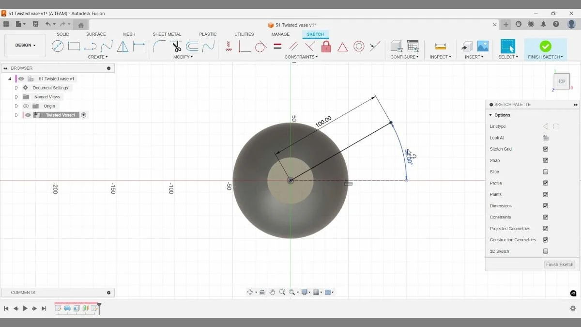
Task: Open the Create dropdown menu
Action: click(x=98, y=57)
